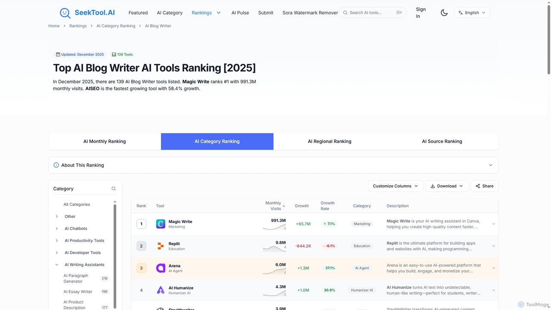Open AI Category Ranking breadcrumb
The width and height of the screenshot is (551, 310).
coord(116,26)
